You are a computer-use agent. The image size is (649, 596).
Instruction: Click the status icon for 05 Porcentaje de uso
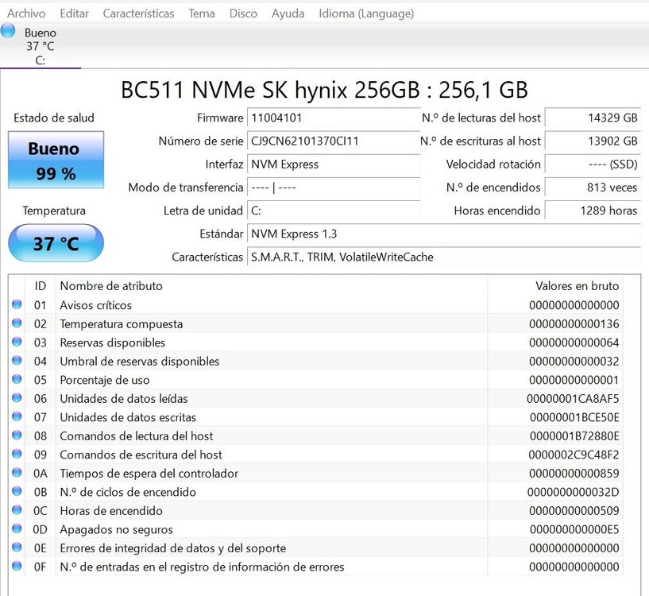pos(17,379)
